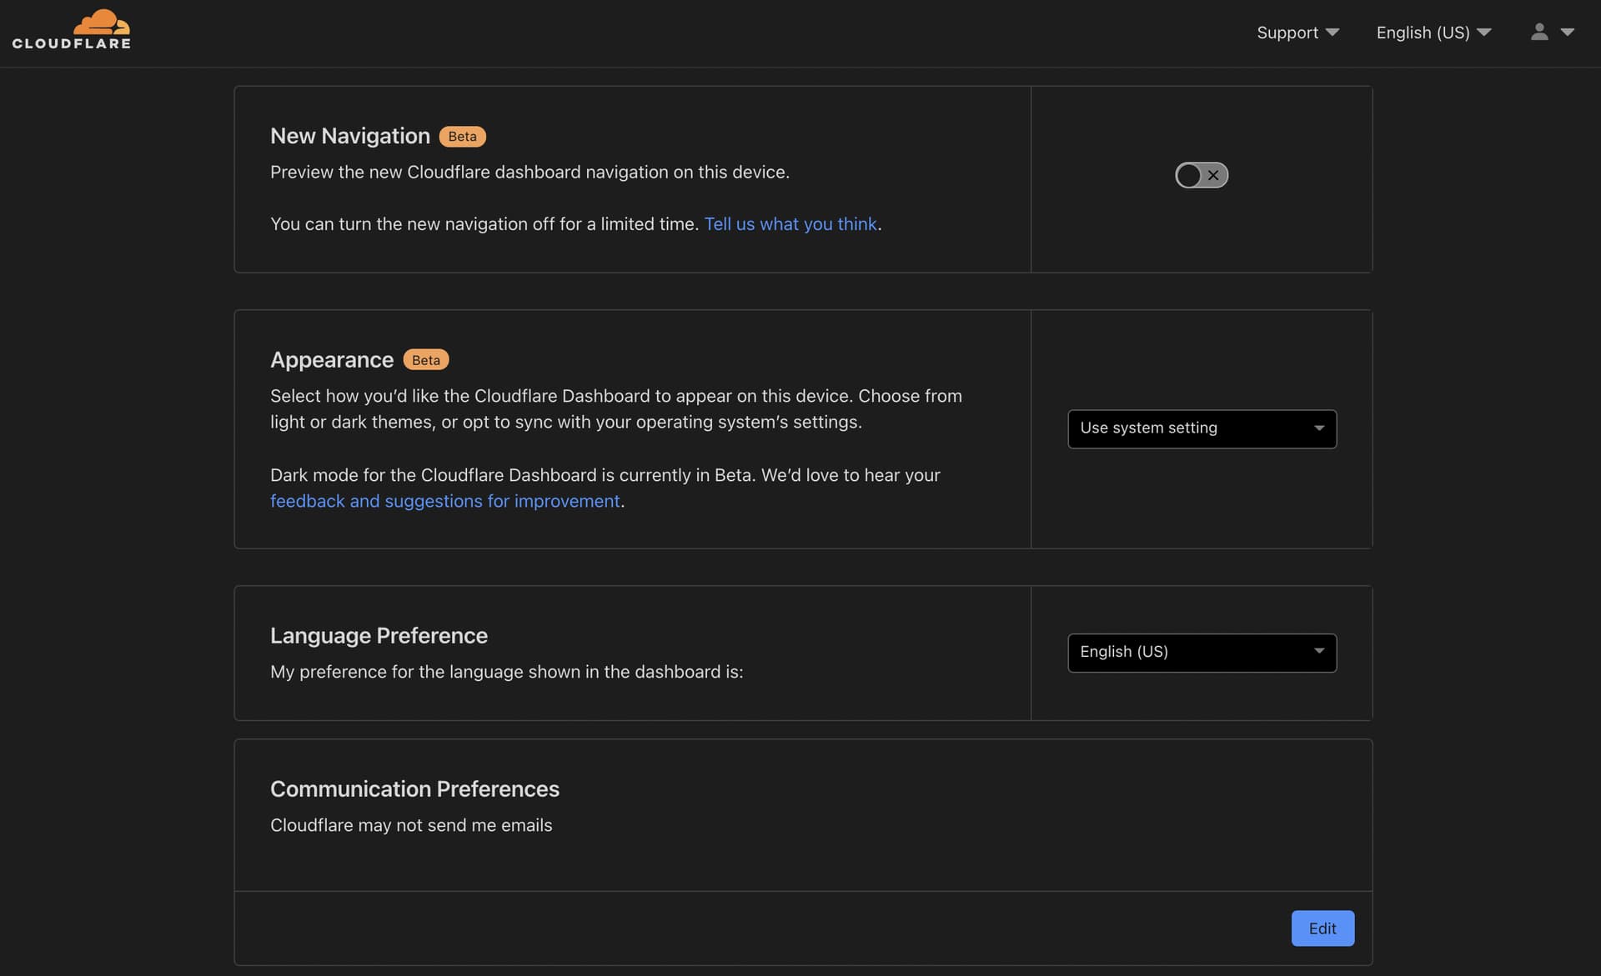Follow the Tell us what you think link
The width and height of the screenshot is (1601, 976).
coord(790,224)
